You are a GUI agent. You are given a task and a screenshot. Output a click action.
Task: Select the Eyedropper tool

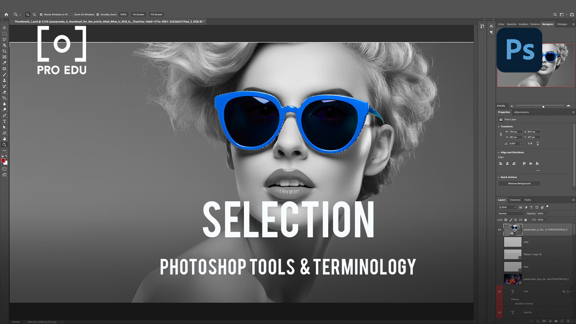pyautogui.click(x=4, y=63)
